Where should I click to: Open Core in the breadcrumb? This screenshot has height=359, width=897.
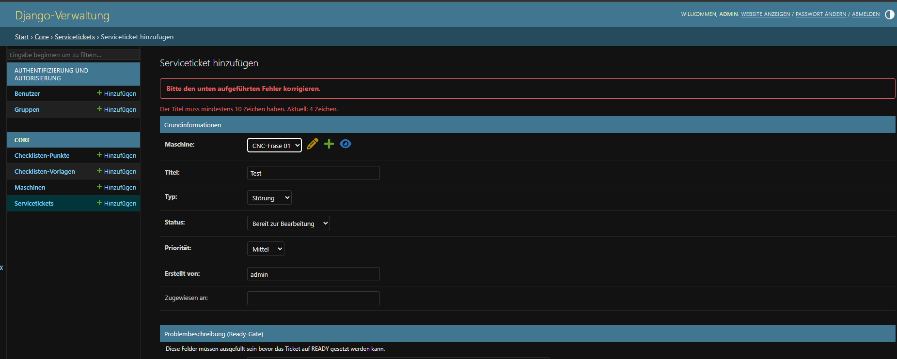point(42,37)
